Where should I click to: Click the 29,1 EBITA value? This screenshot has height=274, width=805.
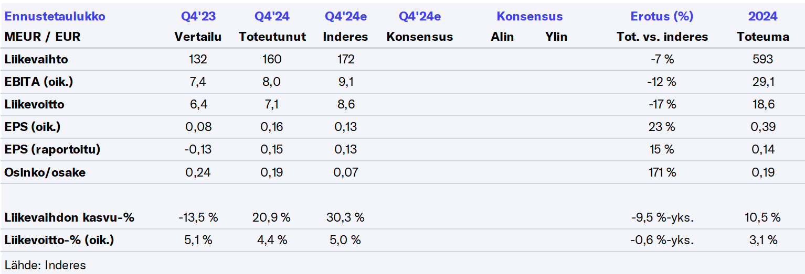[762, 82]
